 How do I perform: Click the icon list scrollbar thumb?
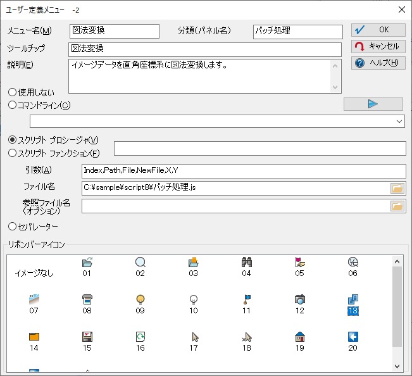(x=397, y=306)
